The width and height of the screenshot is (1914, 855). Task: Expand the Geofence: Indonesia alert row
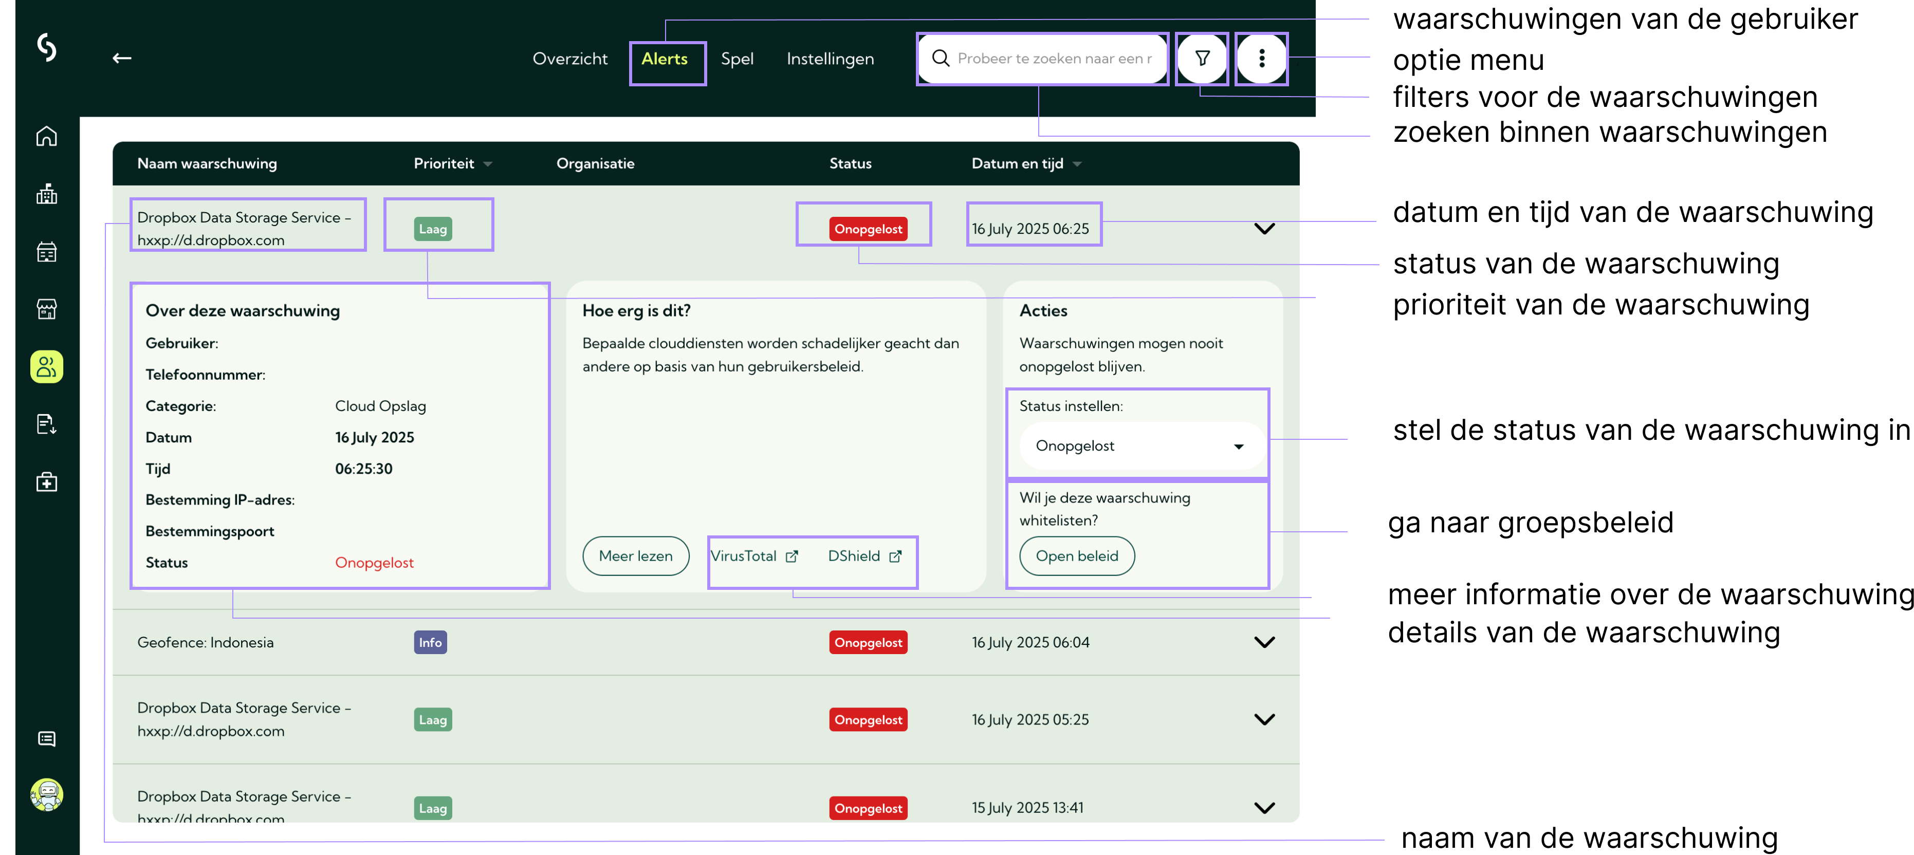pos(1264,642)
